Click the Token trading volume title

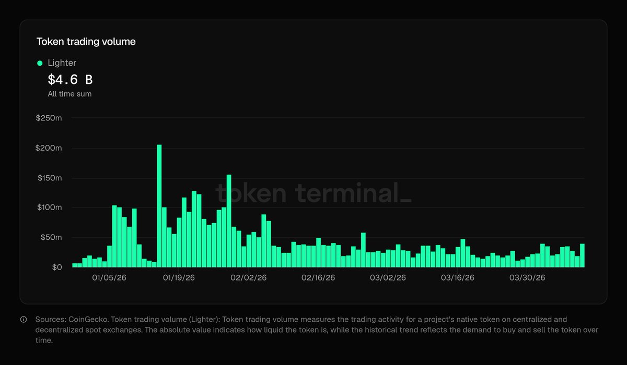point(86,42)
